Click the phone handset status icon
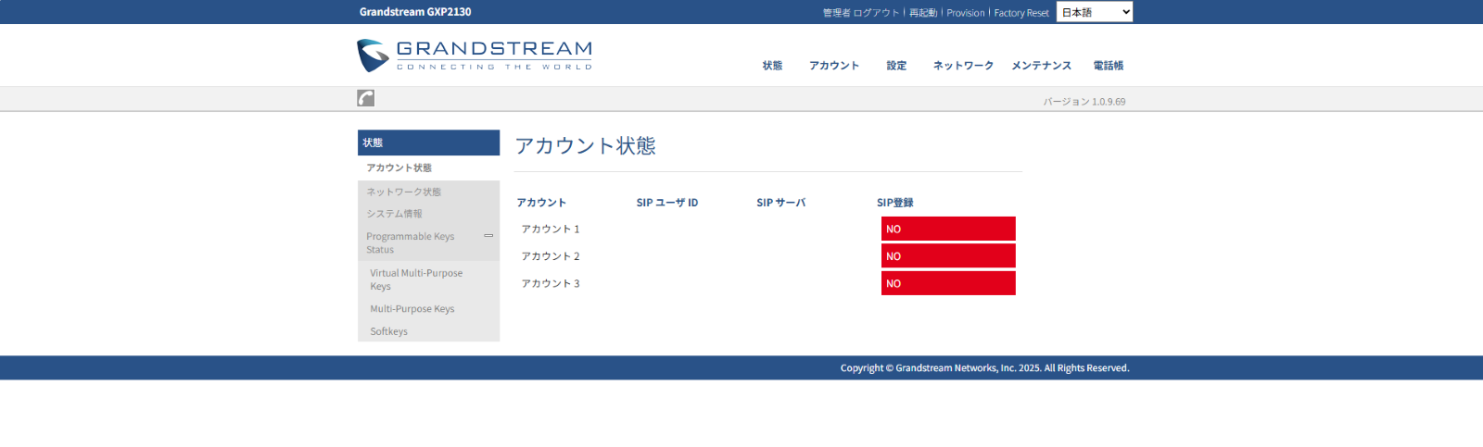1483x447 pixels. [x=366, y=98]
